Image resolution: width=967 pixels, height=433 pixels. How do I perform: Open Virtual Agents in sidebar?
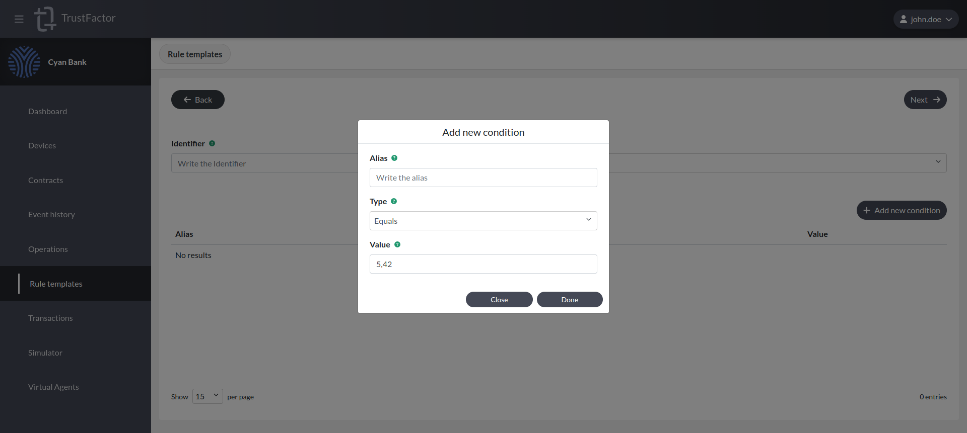tap(53, 387)
